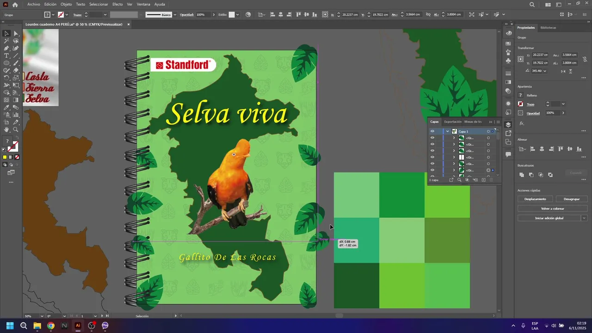Select the Free Transform tool
The image size is (592, 333).
[x=16, y=85]
